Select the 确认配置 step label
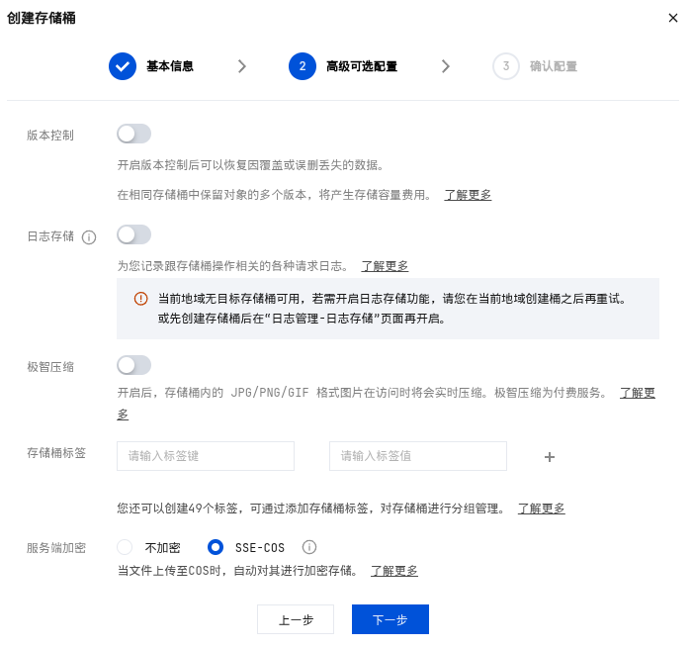This screenshot has width=693, height=648. (x=554, y=66)
